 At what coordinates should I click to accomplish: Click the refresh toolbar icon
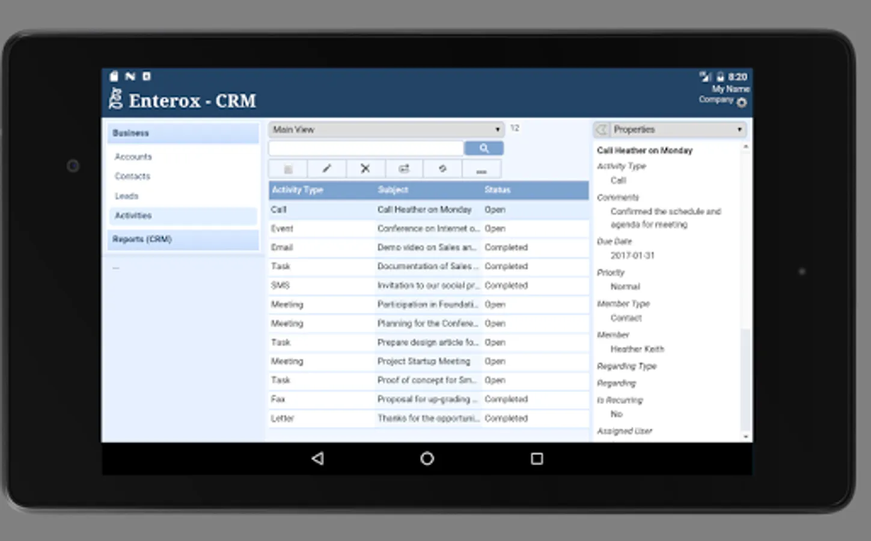[442, 169]
